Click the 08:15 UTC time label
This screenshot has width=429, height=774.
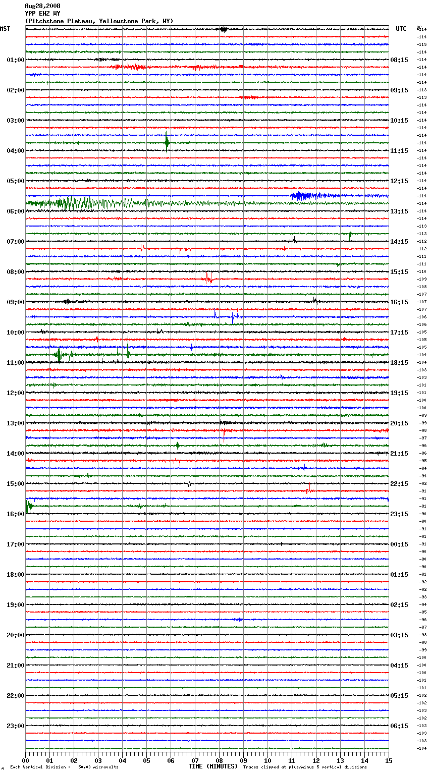(x=399, y=60)
